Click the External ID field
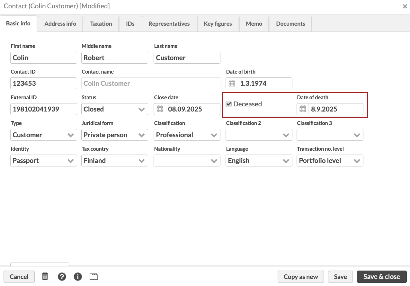 point(44,109)
